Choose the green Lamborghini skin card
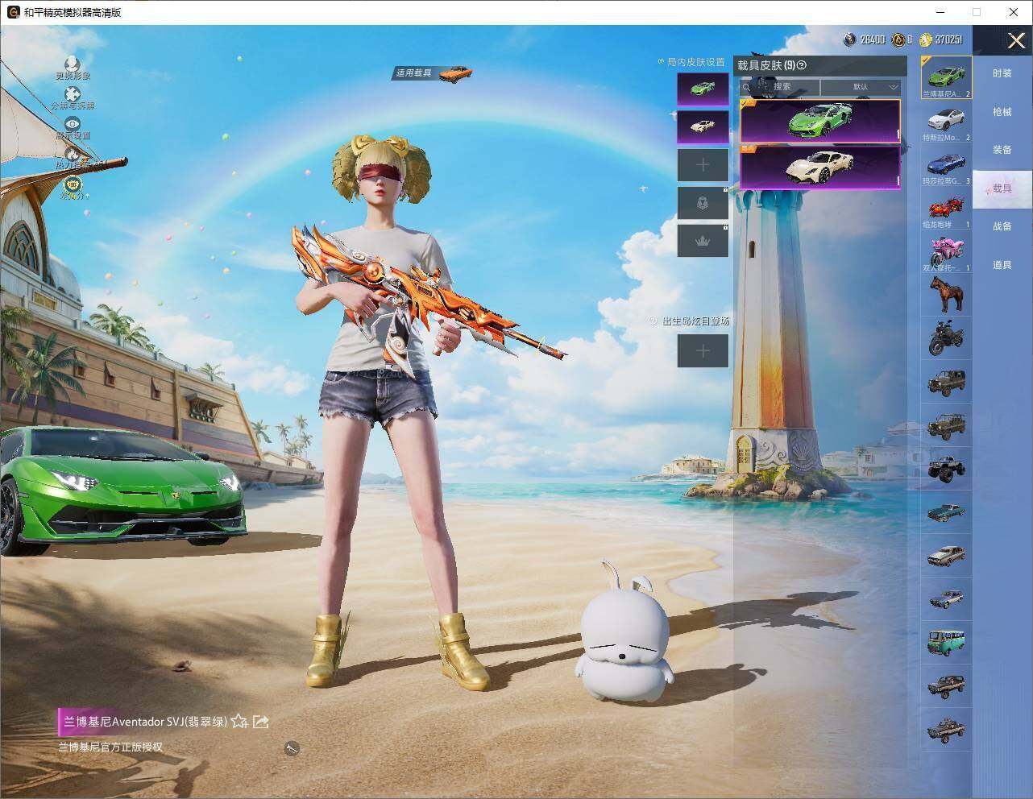Screen dimensions: 1033x799 (x=819, y=121)
